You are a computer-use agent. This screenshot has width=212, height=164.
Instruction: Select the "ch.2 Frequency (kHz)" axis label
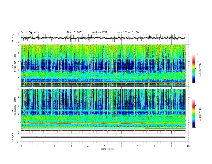pos(14,107)
